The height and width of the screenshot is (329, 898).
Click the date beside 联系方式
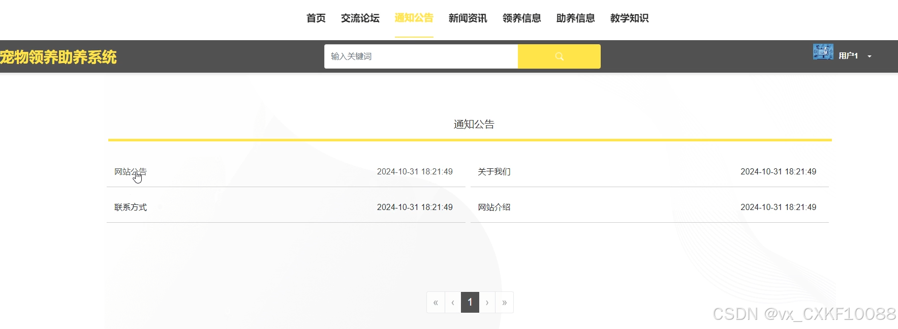pos(415,207)
